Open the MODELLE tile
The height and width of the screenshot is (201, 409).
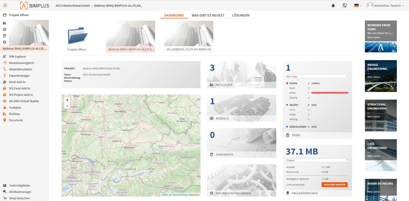tap(241, 108)
